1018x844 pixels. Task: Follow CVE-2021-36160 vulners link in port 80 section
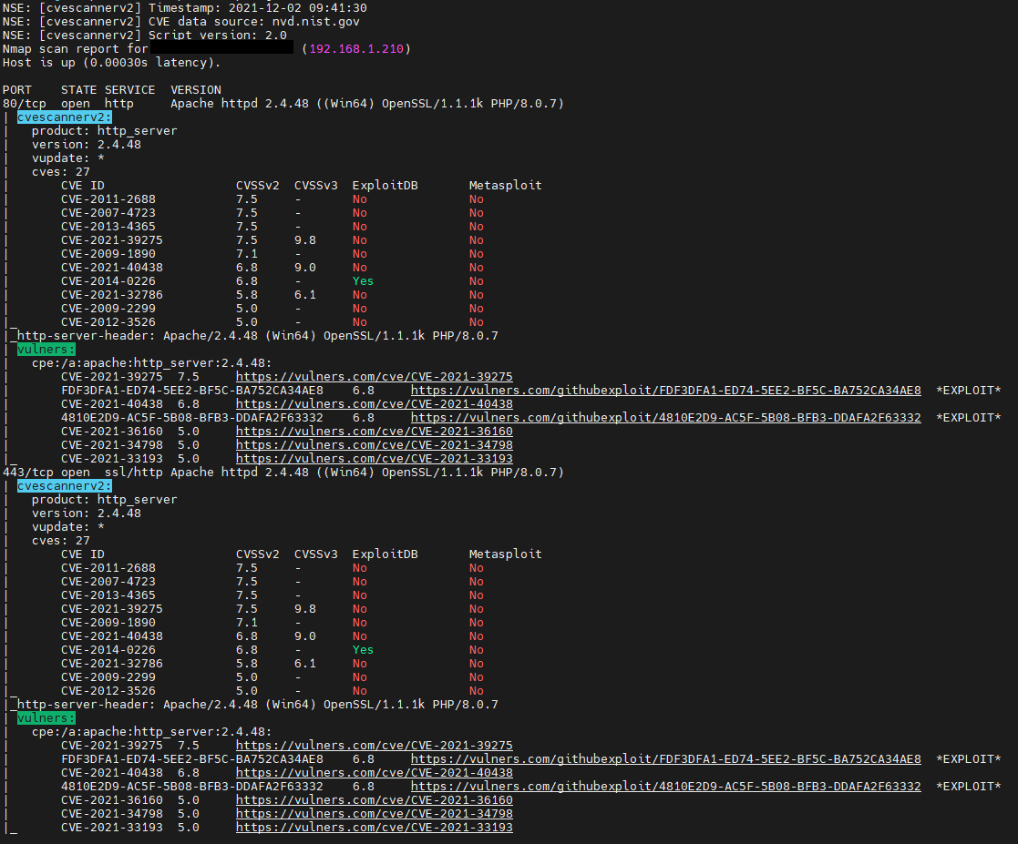(374, 432)
